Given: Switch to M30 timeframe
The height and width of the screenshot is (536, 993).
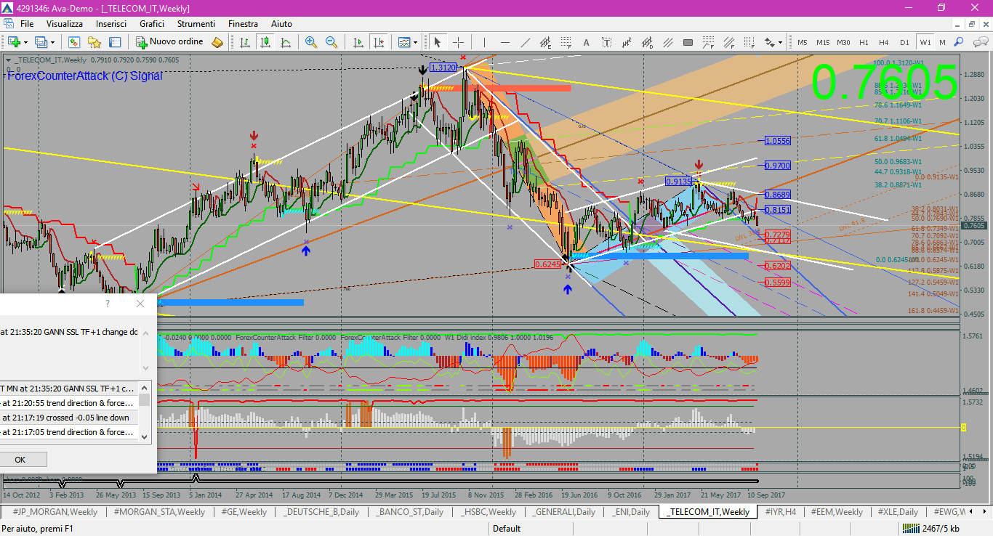Looking at the screenshot, I should pos(843,42).
